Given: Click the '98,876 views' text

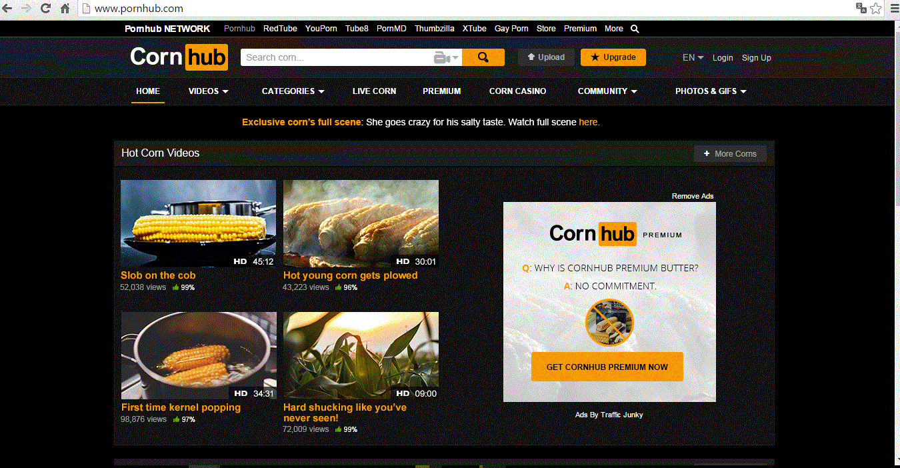Looking at the screenshot, I should click(143, 419).
